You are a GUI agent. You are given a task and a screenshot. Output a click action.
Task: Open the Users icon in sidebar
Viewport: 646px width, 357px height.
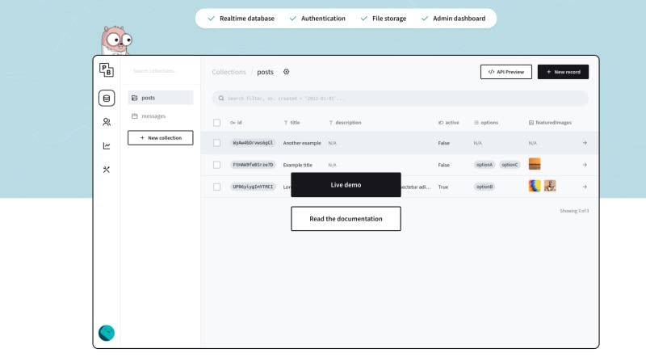coord(107,122)
